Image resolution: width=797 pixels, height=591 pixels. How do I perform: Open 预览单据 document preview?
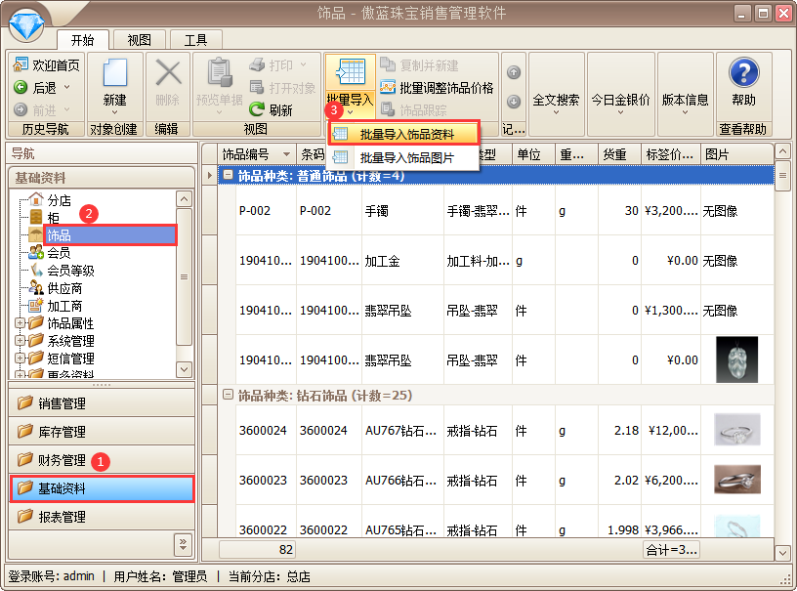click(x=220, y=84)
